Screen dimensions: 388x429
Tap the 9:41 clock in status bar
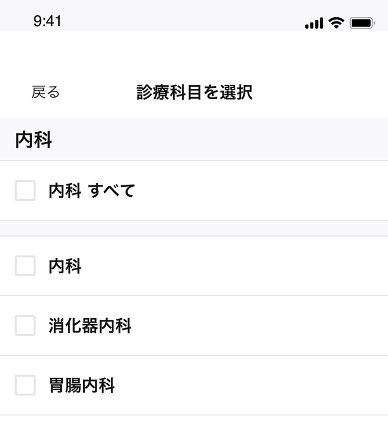pyautogui.click(x=47, y=21)
